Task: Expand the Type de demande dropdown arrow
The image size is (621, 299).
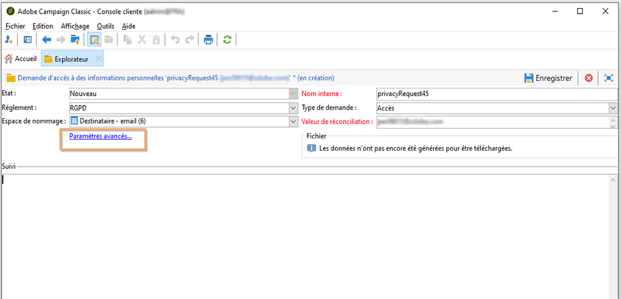Action: click(x=613, y=107)
